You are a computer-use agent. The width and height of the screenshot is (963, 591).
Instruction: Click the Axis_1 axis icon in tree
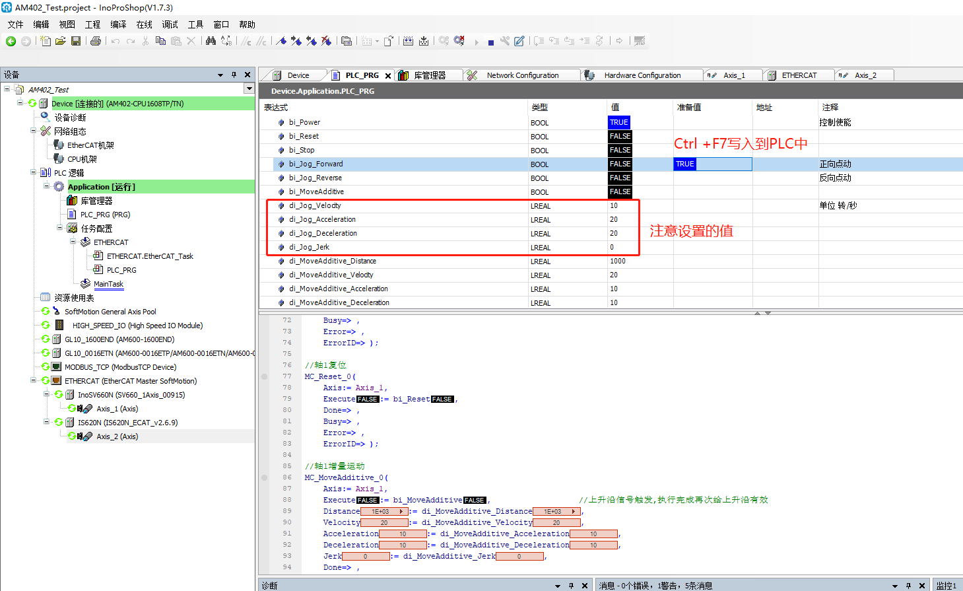point(84,409)
